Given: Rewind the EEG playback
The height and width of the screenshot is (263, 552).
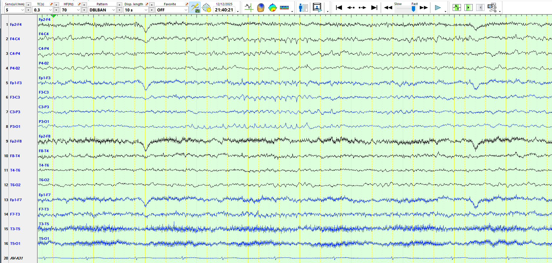Looking at the screenshot, I should 388,8.
